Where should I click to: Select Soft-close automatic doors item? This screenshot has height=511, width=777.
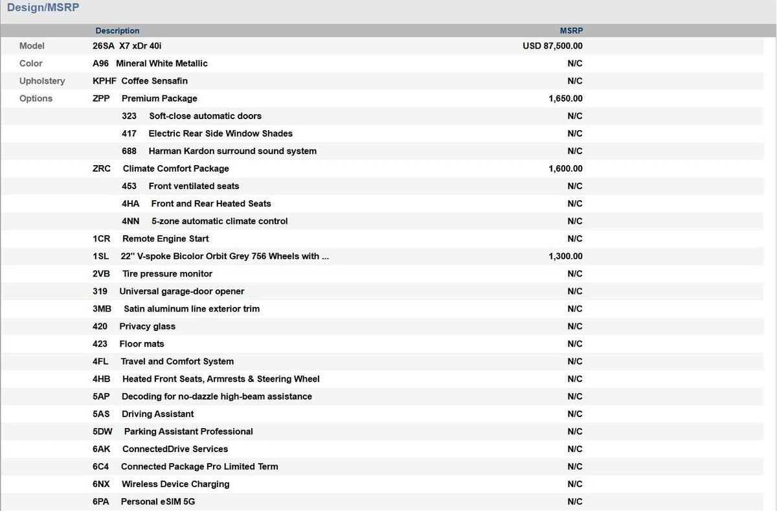point(205,116)
